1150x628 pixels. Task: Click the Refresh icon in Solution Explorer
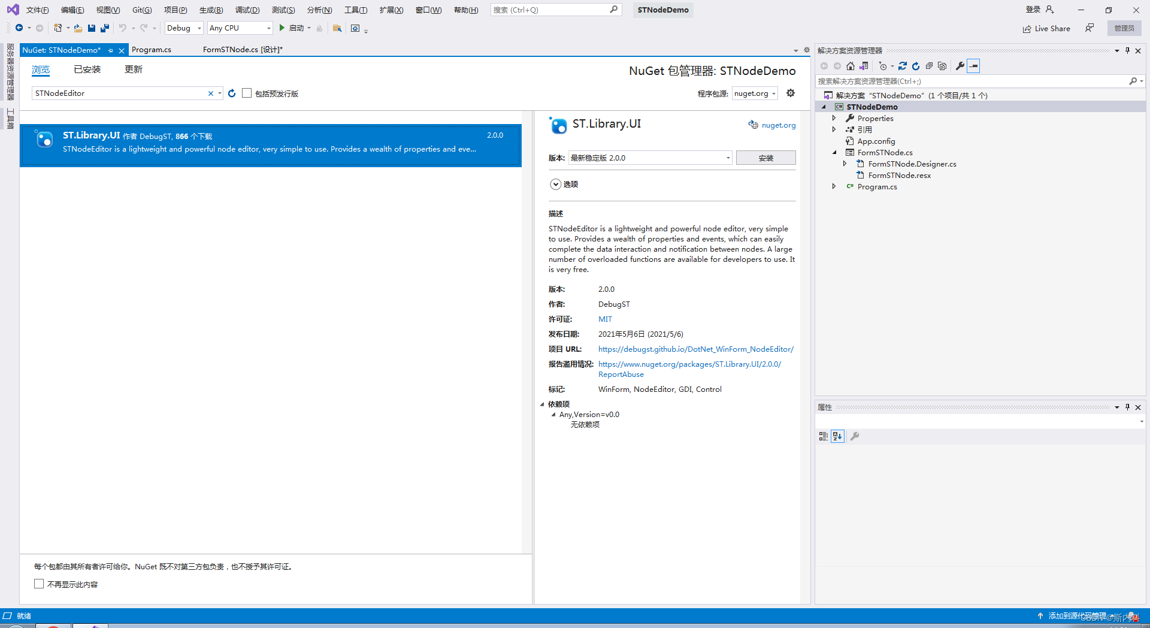tap(916, 66)
